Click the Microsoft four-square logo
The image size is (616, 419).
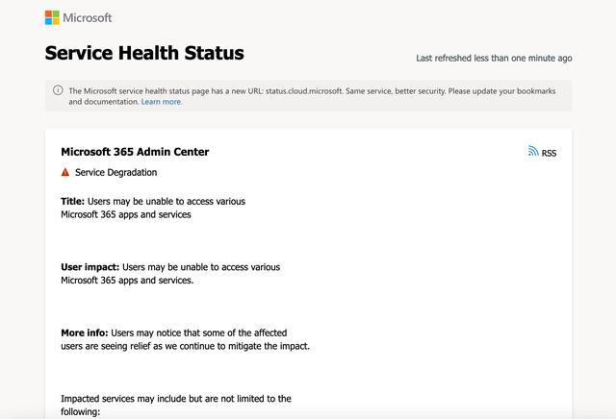coord(52,17)
